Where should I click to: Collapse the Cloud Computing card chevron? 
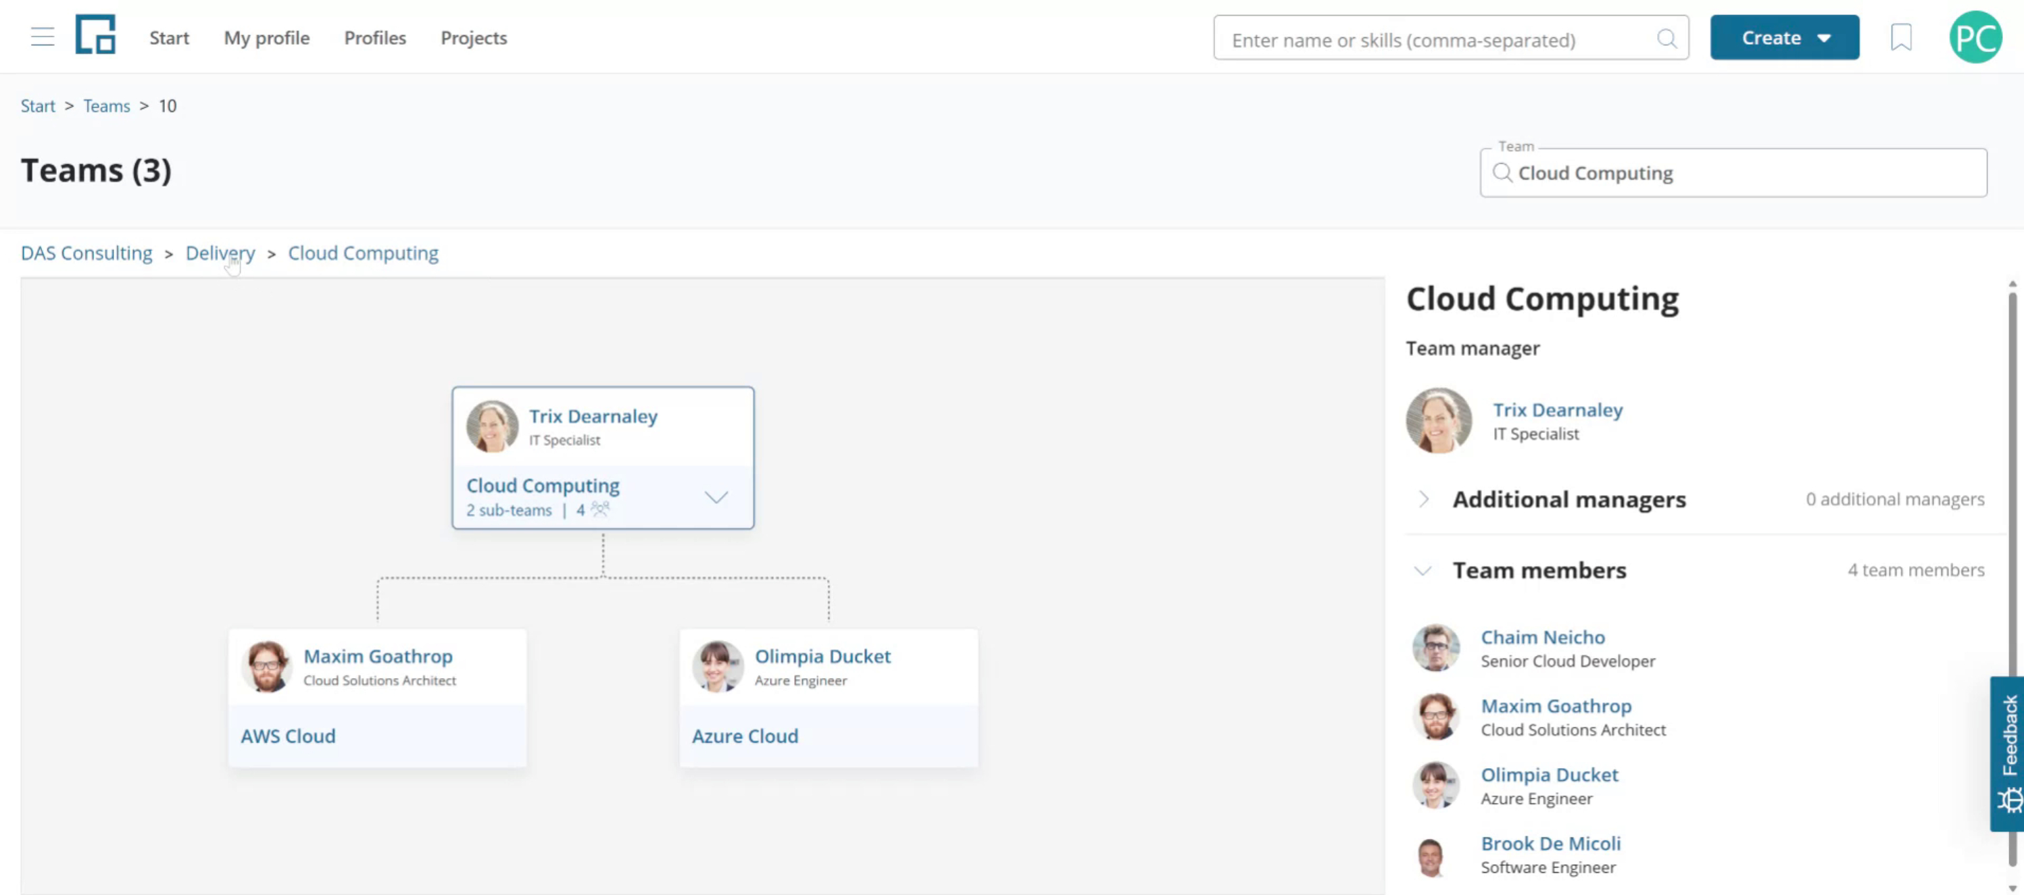tap(716, 497)
